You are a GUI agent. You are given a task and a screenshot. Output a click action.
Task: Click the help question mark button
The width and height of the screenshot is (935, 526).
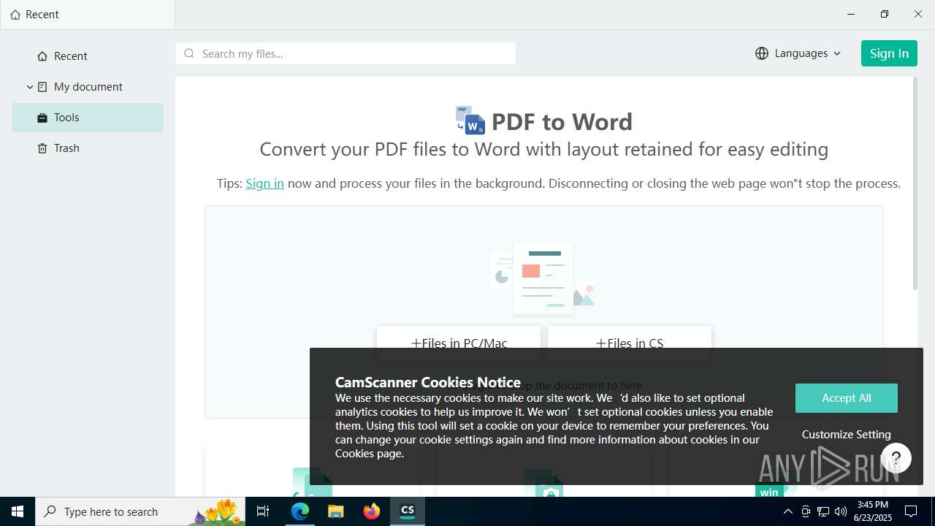click(x=896, y=458)
